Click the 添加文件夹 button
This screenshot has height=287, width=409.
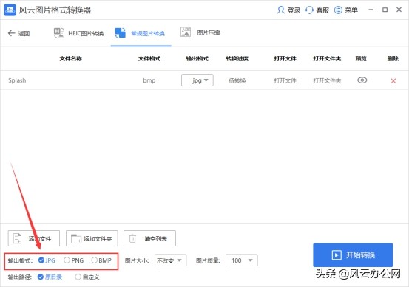92,238
